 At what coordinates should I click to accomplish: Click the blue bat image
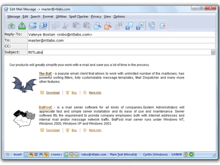pyautogui.click(x=24, y=85)
